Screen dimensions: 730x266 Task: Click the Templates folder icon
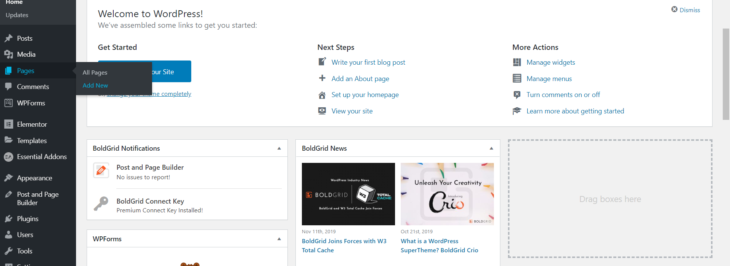(x=8, y=140)
